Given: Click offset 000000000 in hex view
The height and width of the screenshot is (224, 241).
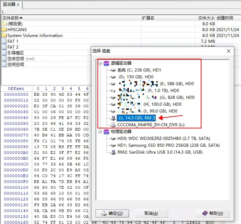Looking at the screenshot, I should (16, 94).
